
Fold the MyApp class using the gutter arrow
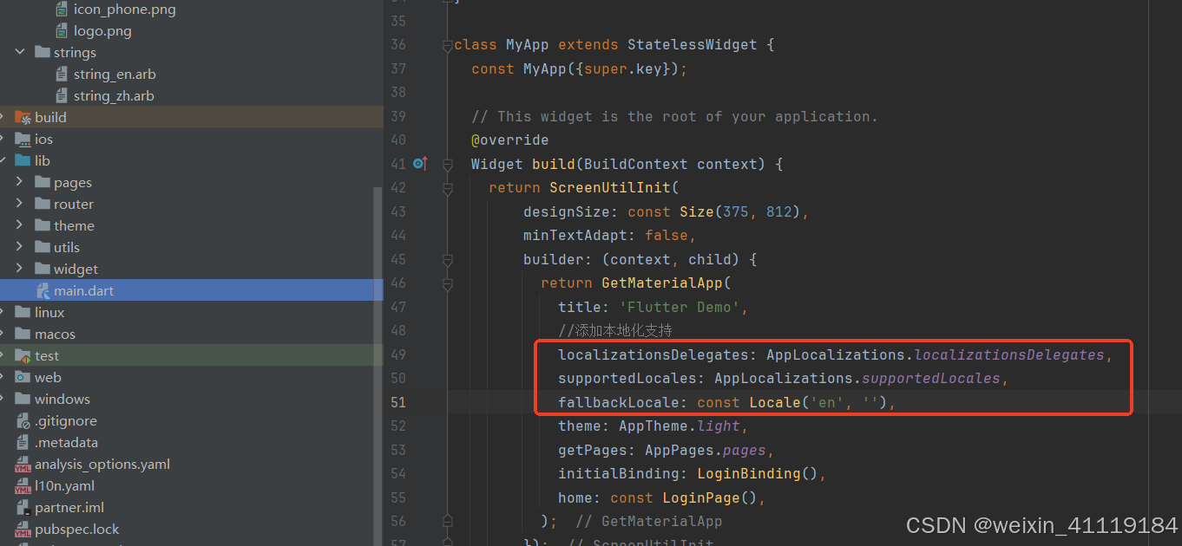[x=447, y=44]
